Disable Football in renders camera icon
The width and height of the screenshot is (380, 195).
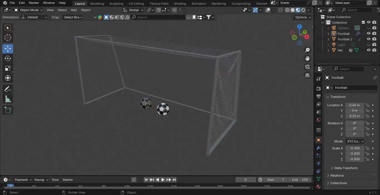pyautogui.click(x=374, y=34)
